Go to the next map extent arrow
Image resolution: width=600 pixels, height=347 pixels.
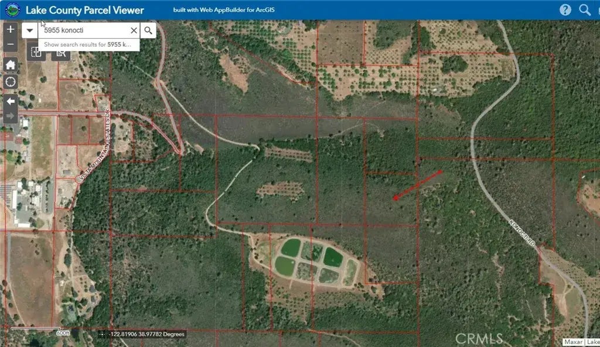[11, 116]
